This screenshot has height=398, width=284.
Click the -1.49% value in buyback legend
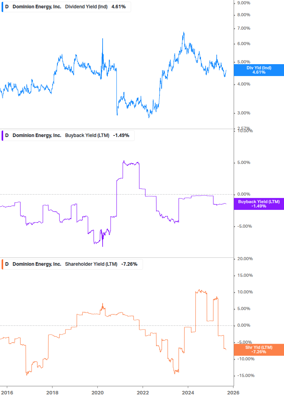click(x=121, y=135)
